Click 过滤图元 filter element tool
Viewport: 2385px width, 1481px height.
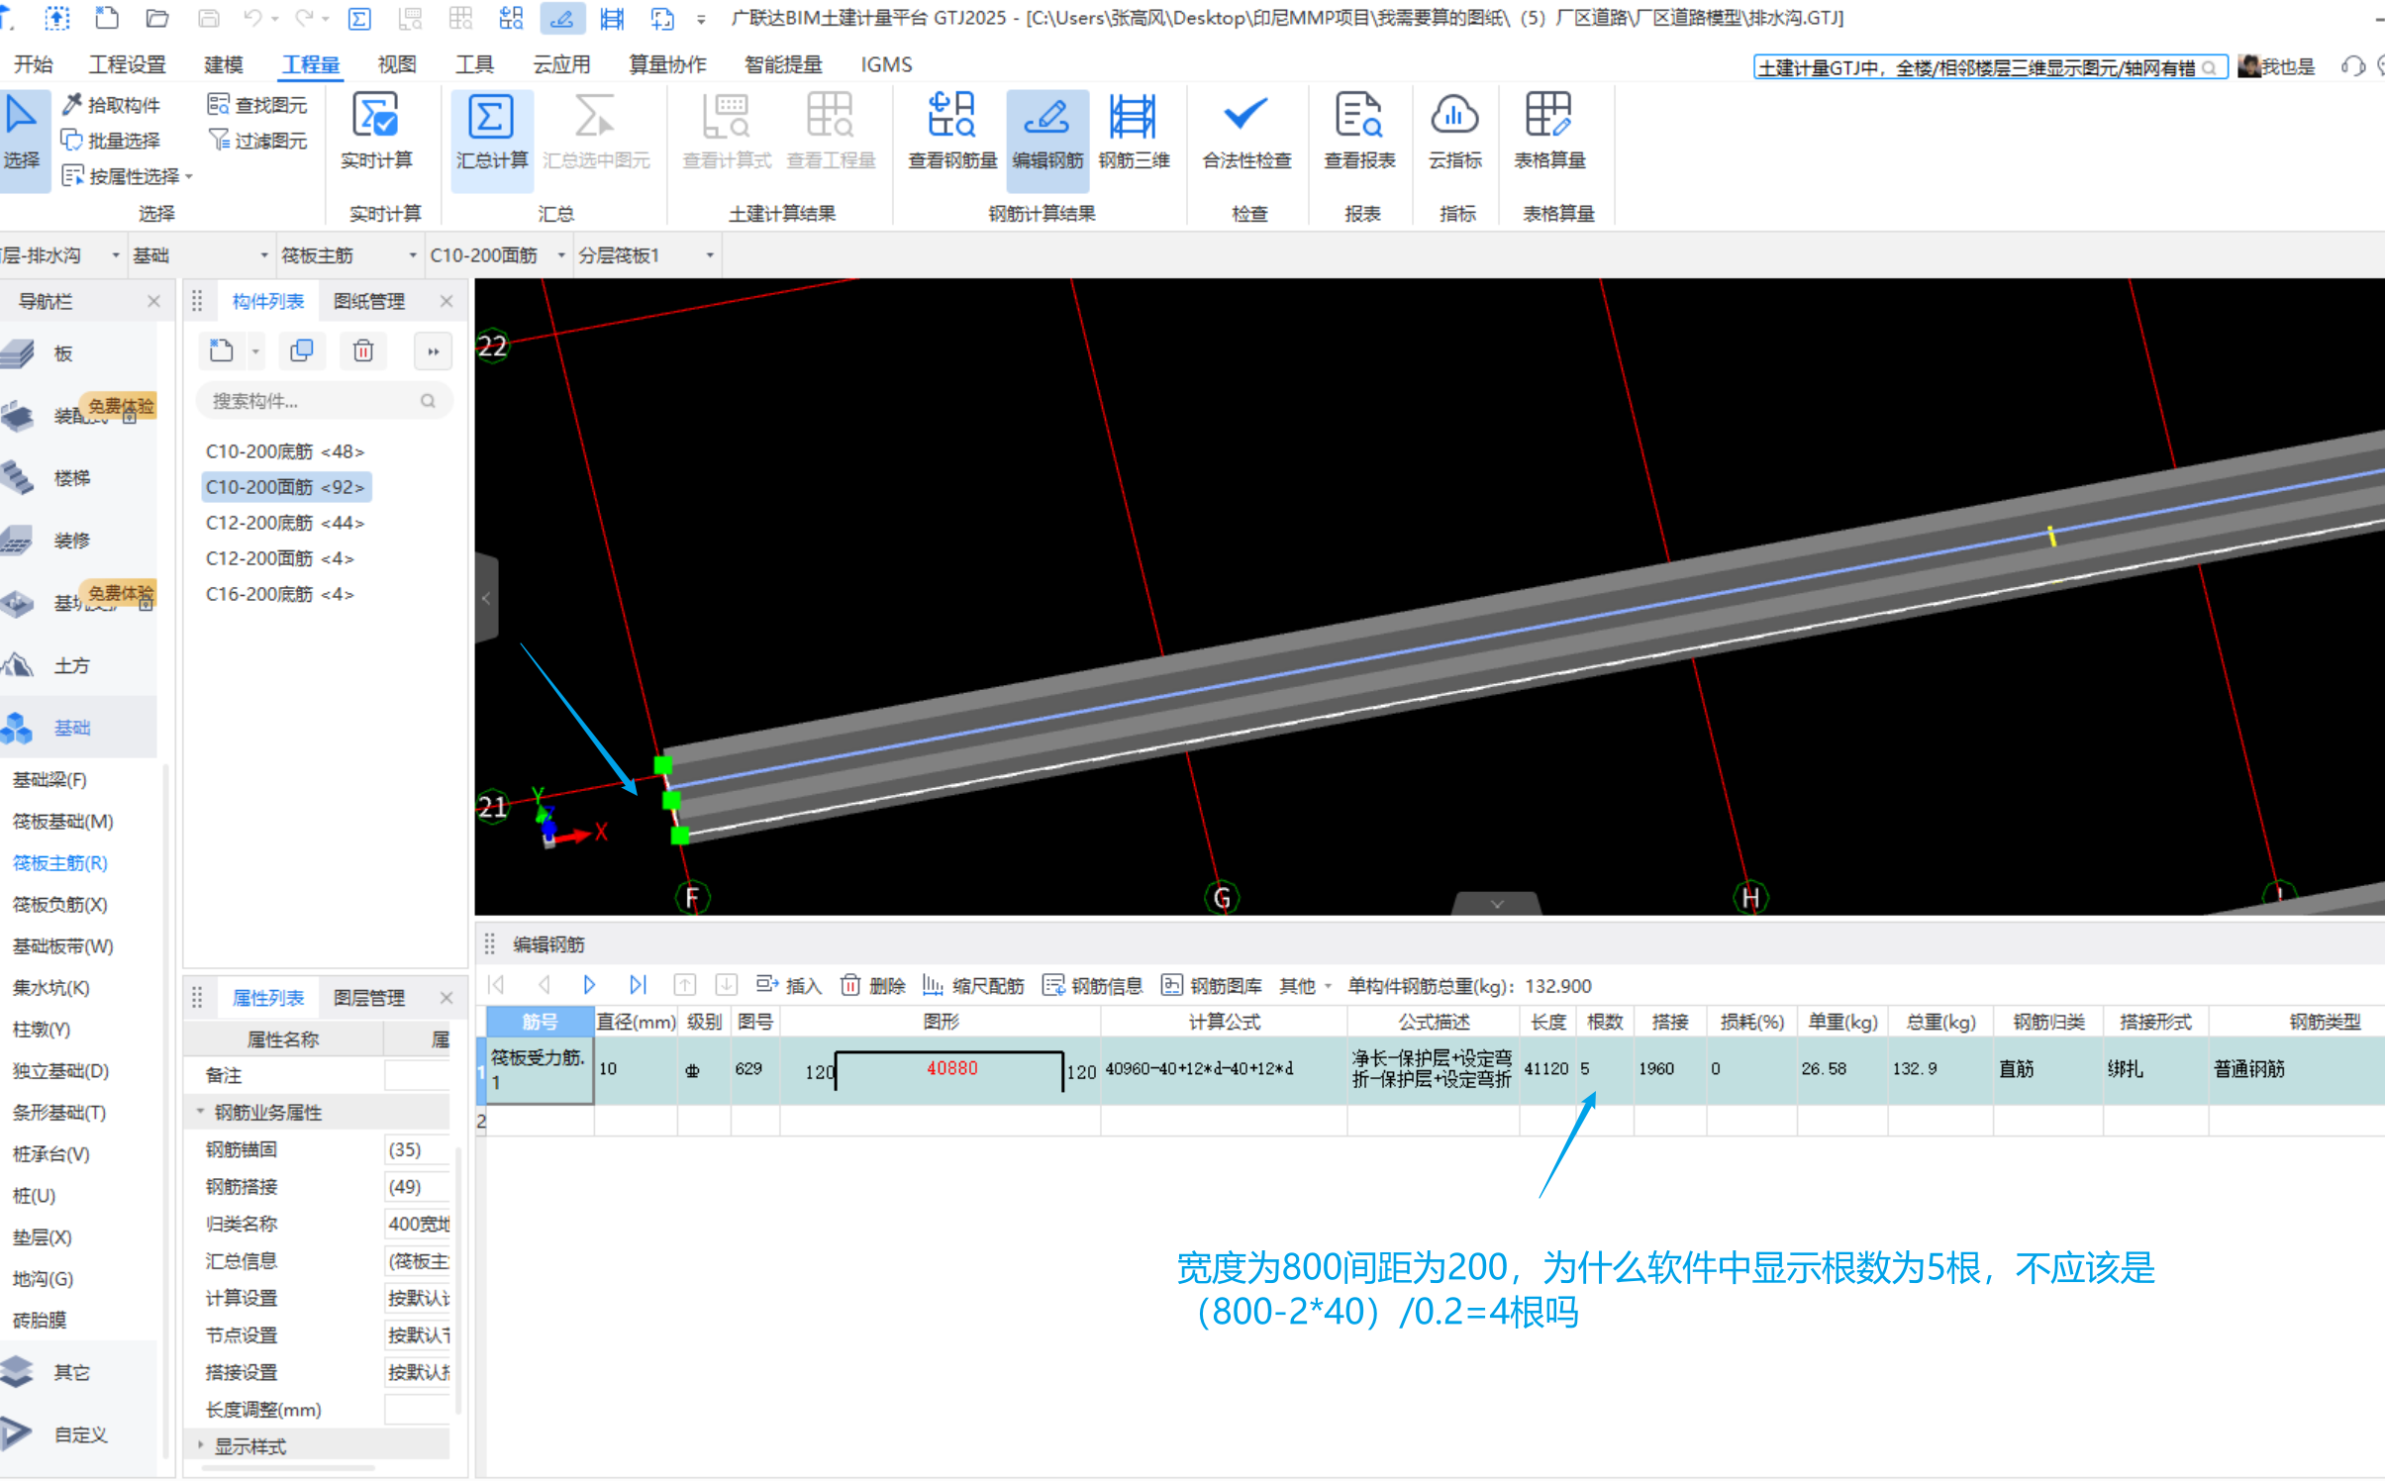[x=257, y=141]
